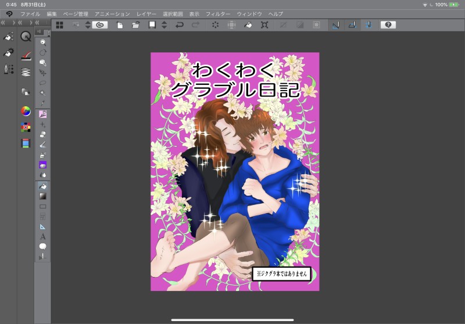Open the Quick Access palette
465x324 pixels.
26,37
